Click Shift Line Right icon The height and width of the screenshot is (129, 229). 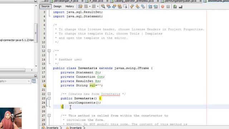click(156, 6)
